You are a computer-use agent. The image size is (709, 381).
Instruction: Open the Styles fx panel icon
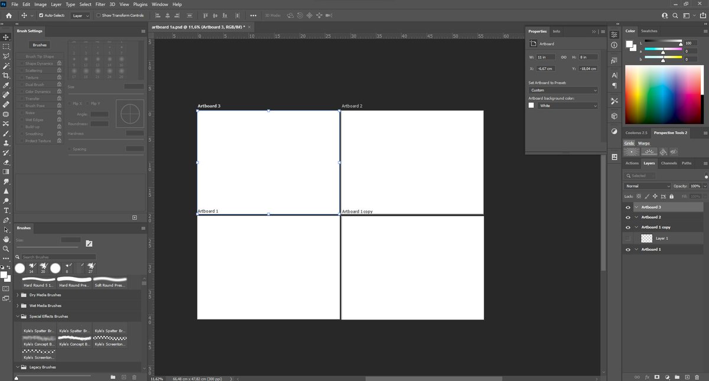point(614,60)
